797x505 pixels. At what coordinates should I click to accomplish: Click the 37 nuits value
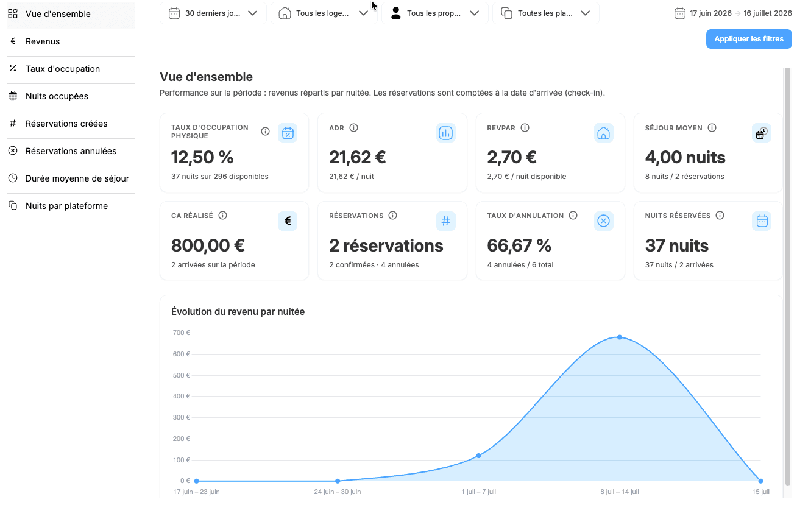click(x=677, y=245)
